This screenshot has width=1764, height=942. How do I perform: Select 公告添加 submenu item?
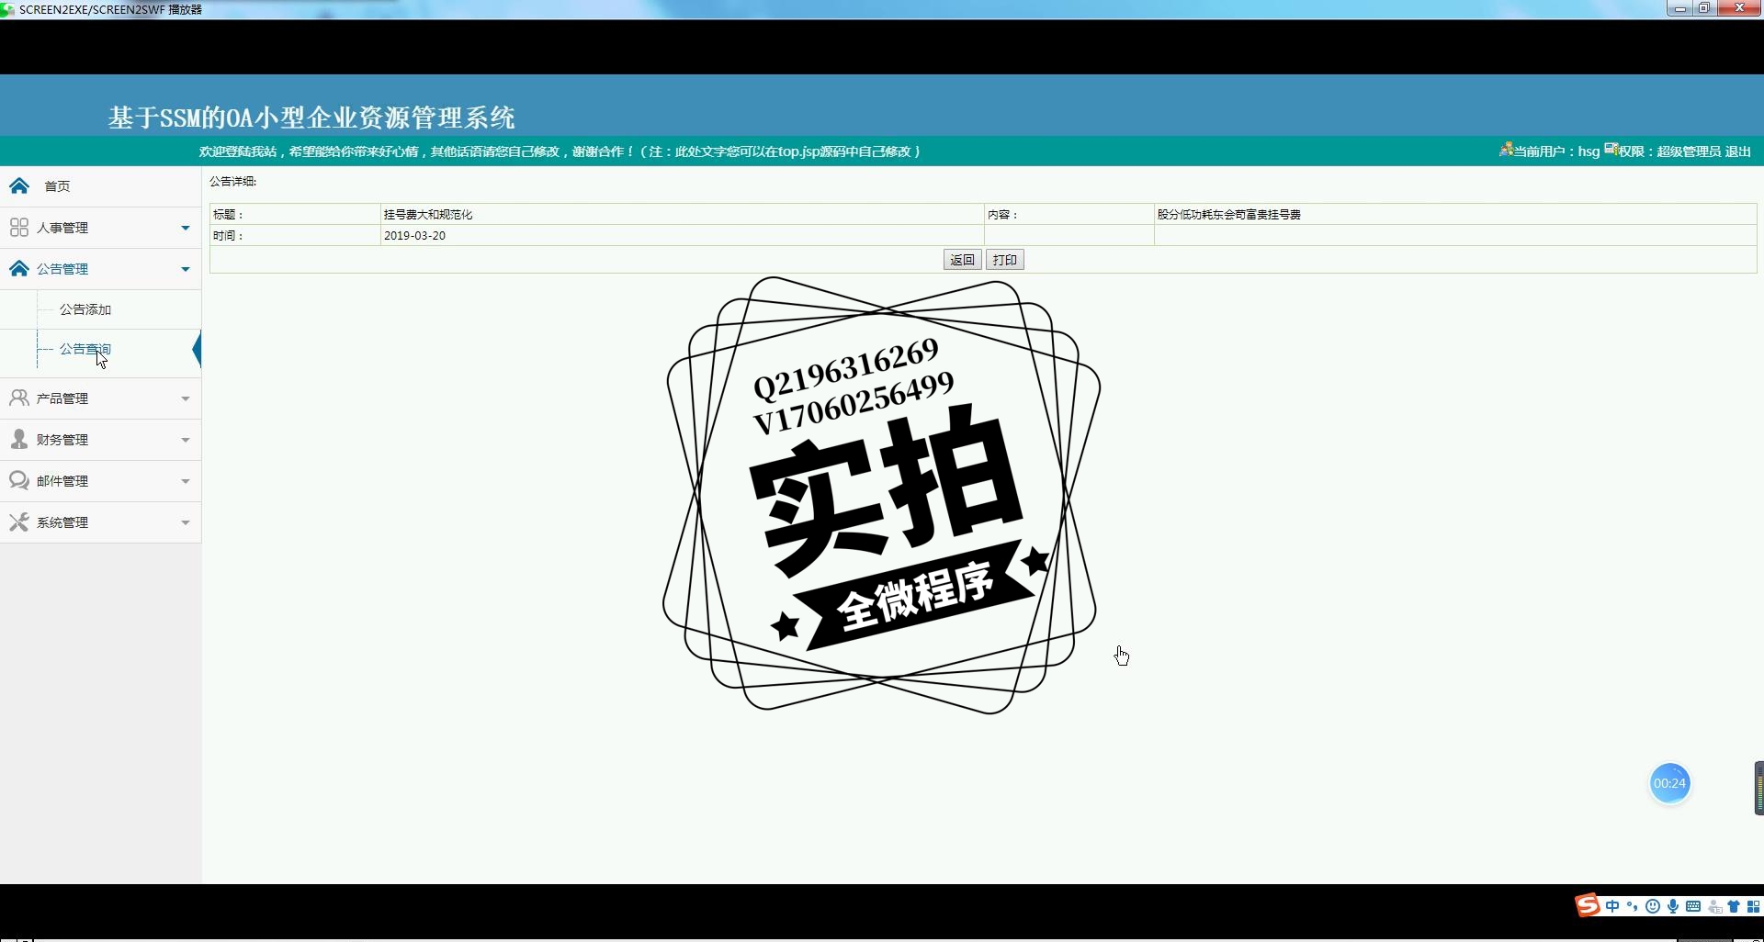pyautogui.click(x=85, y=309)
